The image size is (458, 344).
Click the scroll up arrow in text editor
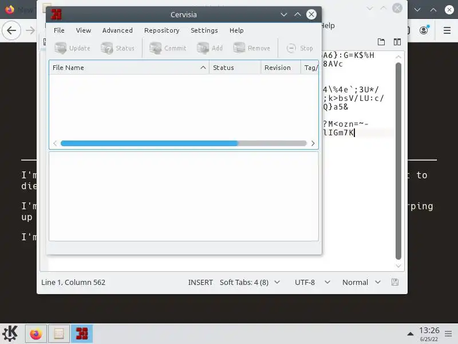(x=398, y=57)
